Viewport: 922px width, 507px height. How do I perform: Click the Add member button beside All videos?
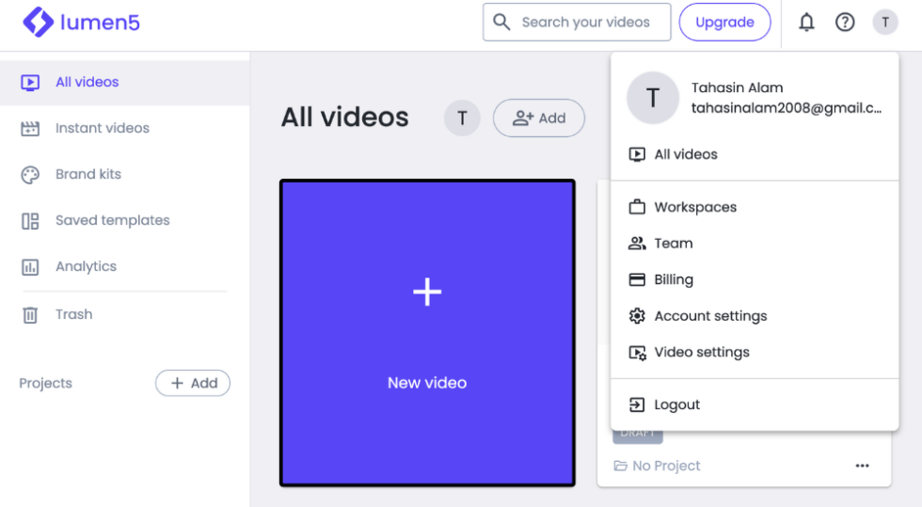tap(538, 119)
